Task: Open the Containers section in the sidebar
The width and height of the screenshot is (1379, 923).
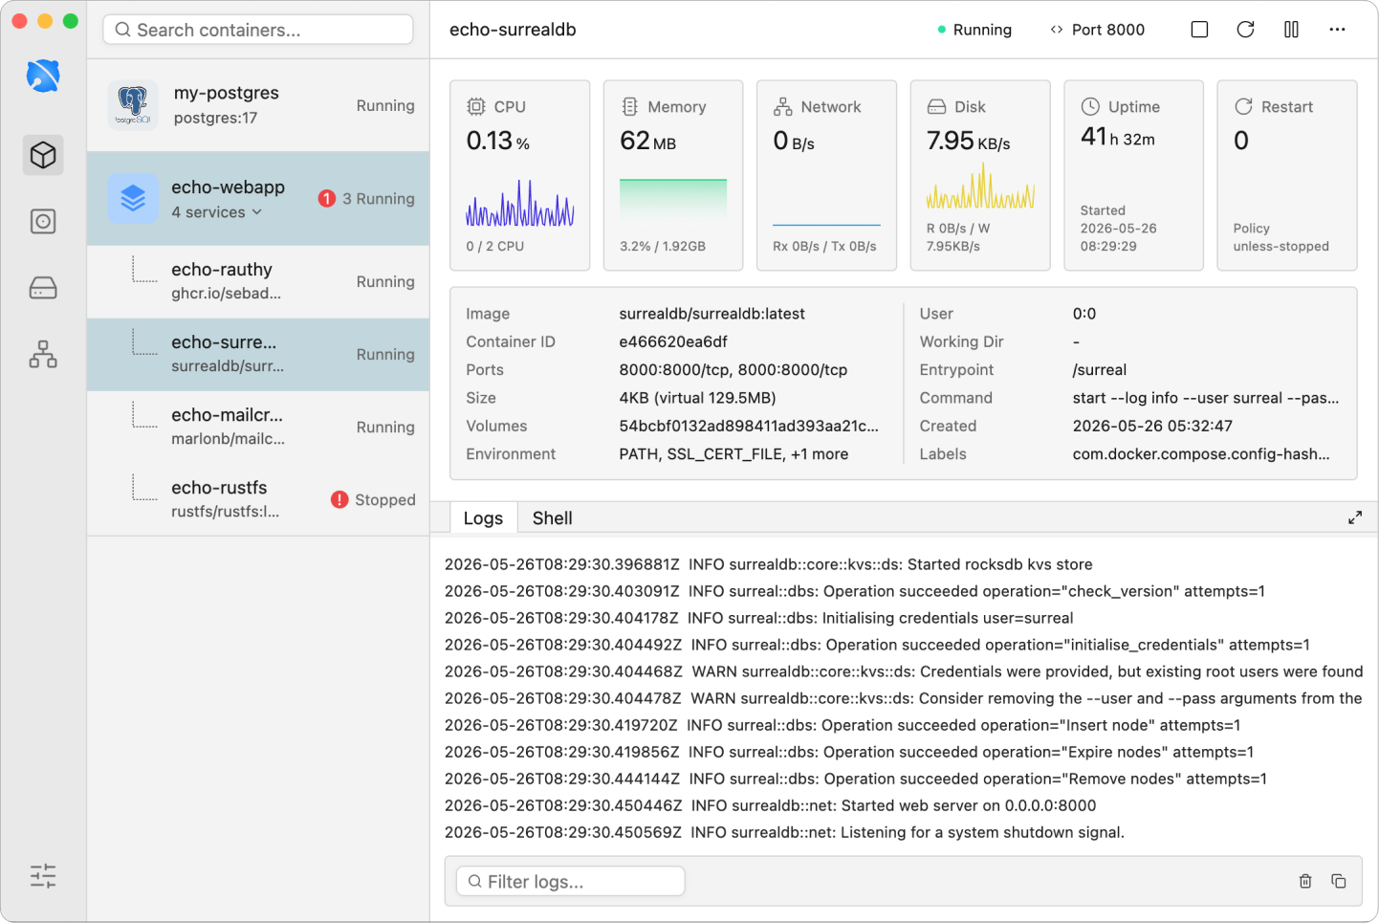Action: pyautogui.click(x=43, y=155)
